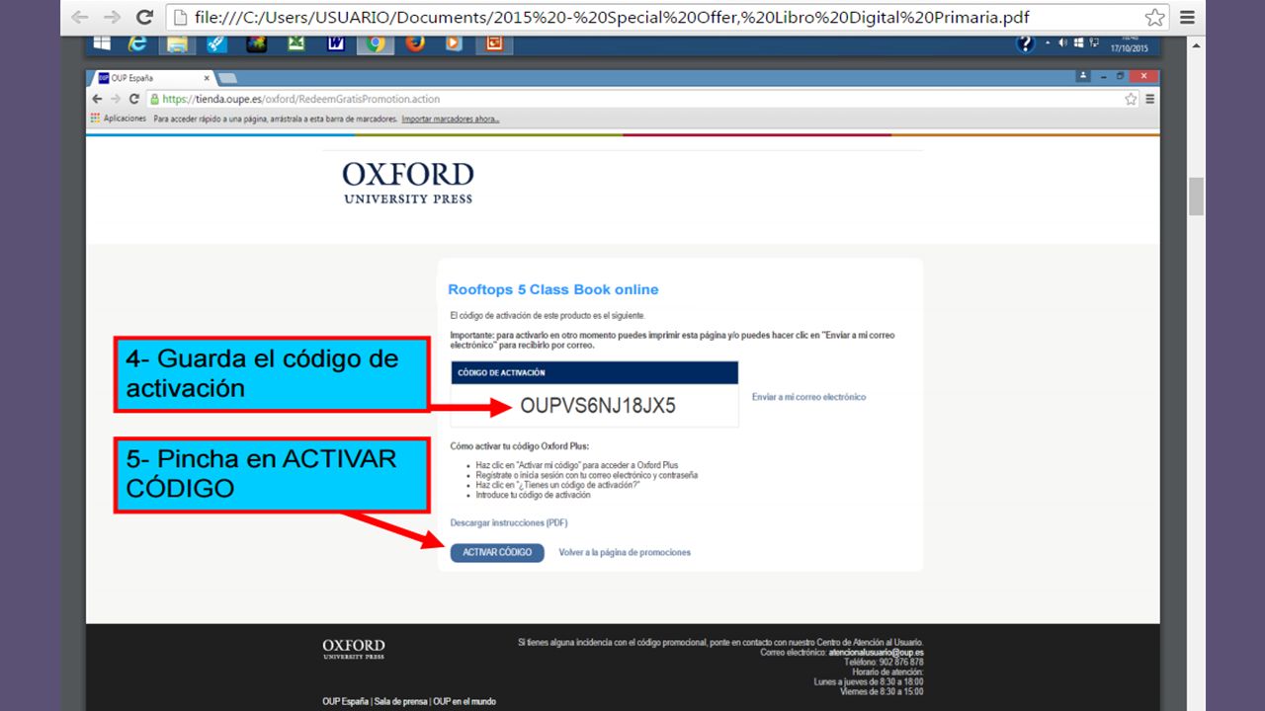The image size is (1265, 711).
Task: Go forward in the OUP España browser
Action: (x=115, y=99)
